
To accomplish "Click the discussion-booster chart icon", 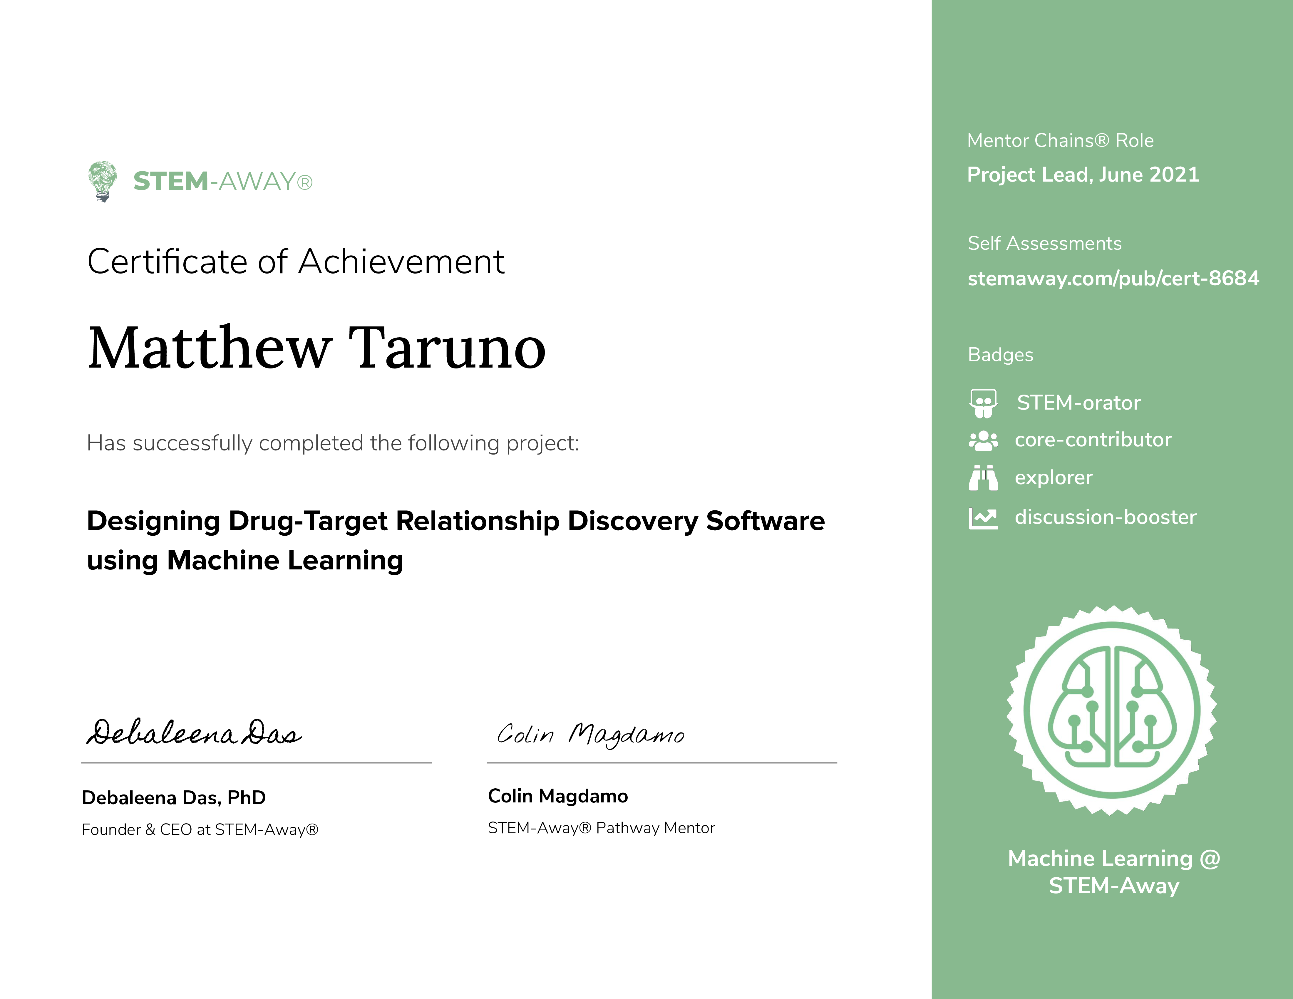I will pyautogui.click(x=983, y=518).
